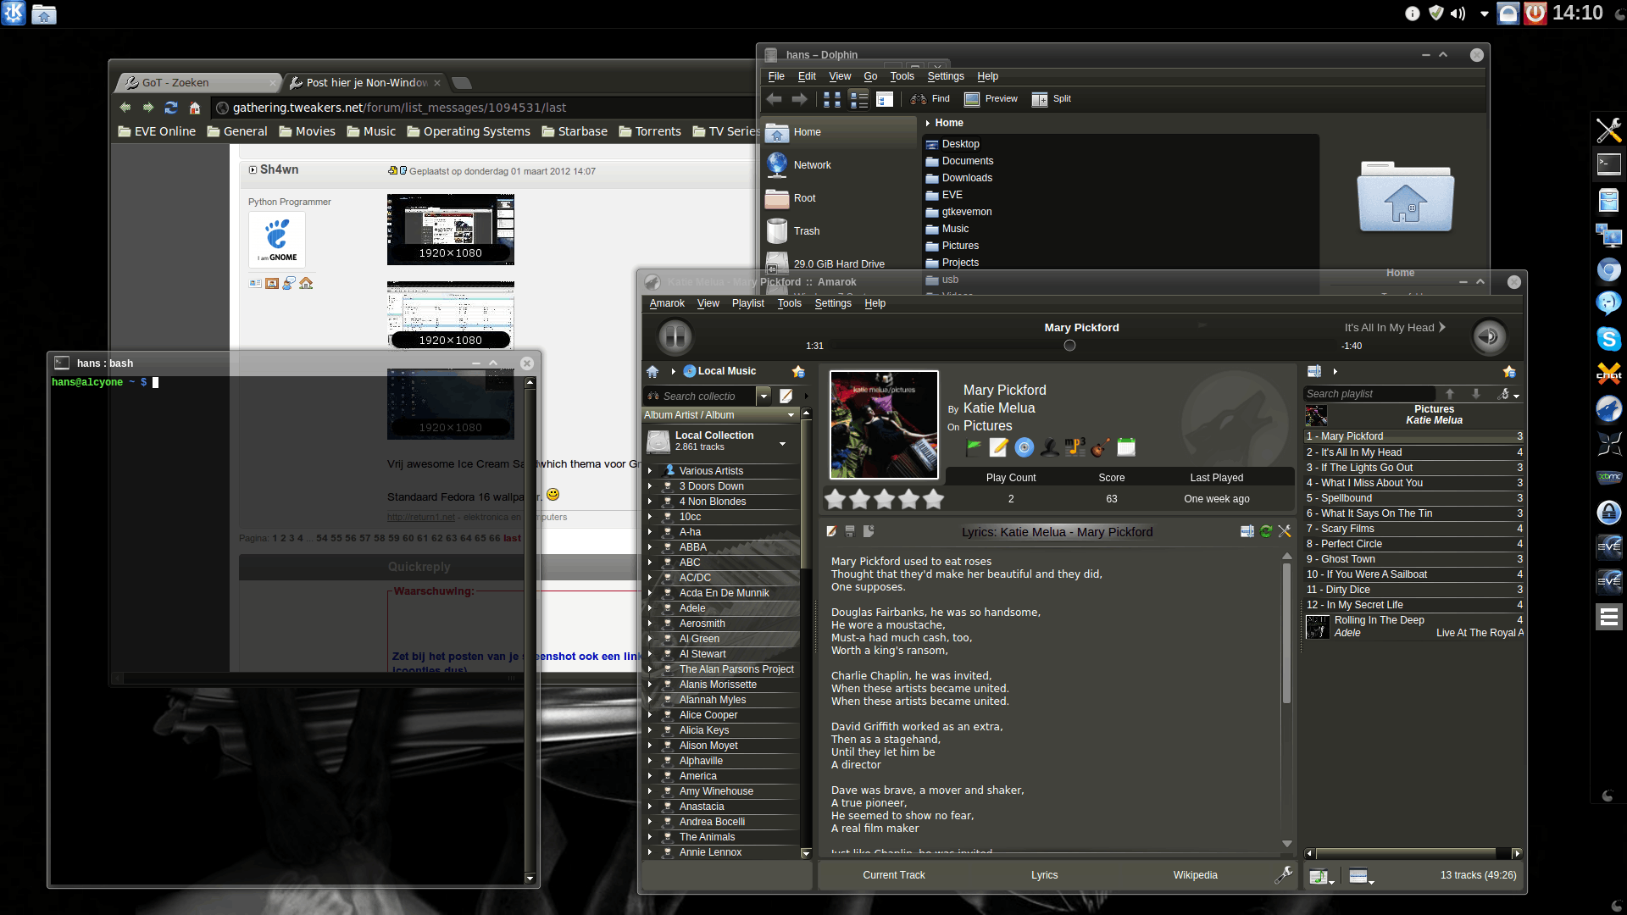
Task: Expand the ABBA artist in collection tree
Action: click(x=650, y=547)
